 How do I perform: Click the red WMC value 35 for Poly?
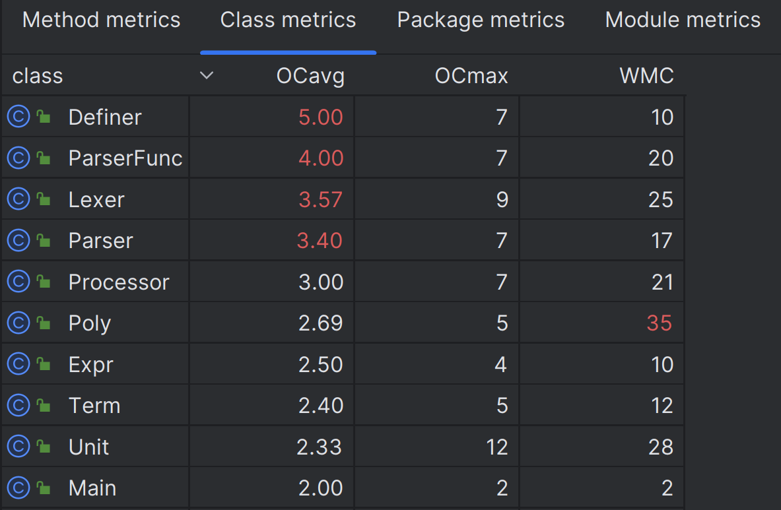tap(659, 323)
